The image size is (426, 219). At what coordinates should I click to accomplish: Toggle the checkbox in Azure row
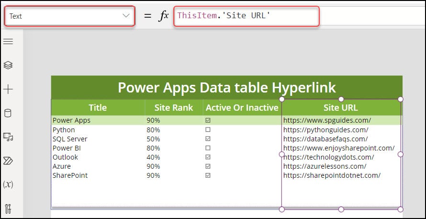click(208, 166)
